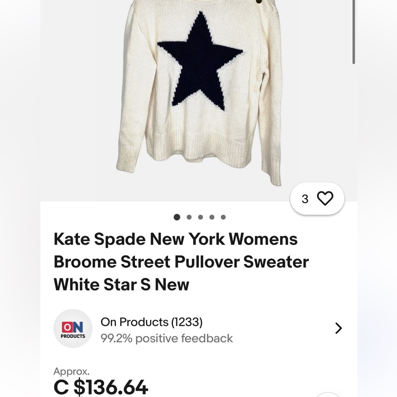Viewport: 397px width, 397px height.
Task: Expand the seller details with the right chevron
Action: click(338, 328)
